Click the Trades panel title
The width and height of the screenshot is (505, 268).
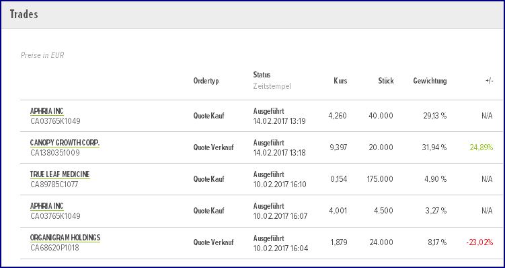click(x=24, y=15)
